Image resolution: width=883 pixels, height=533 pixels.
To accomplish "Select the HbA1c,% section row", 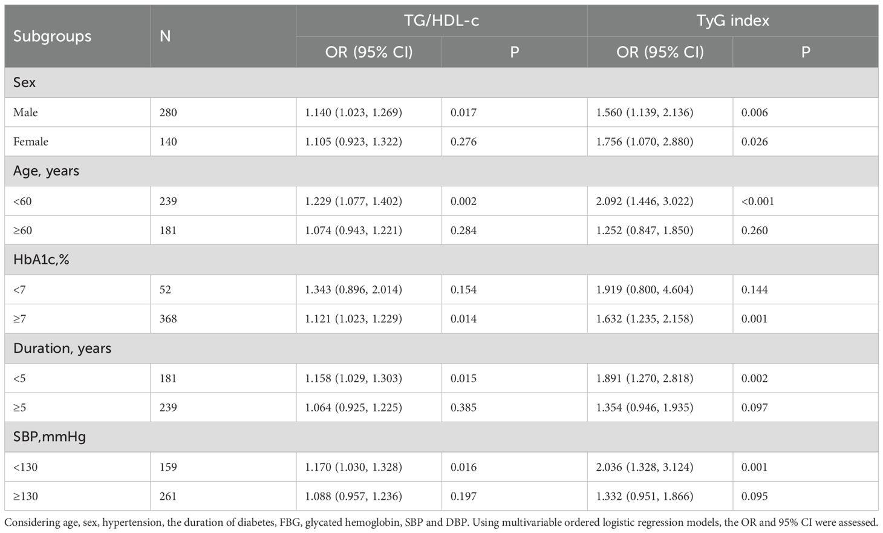I will (41, 260).
